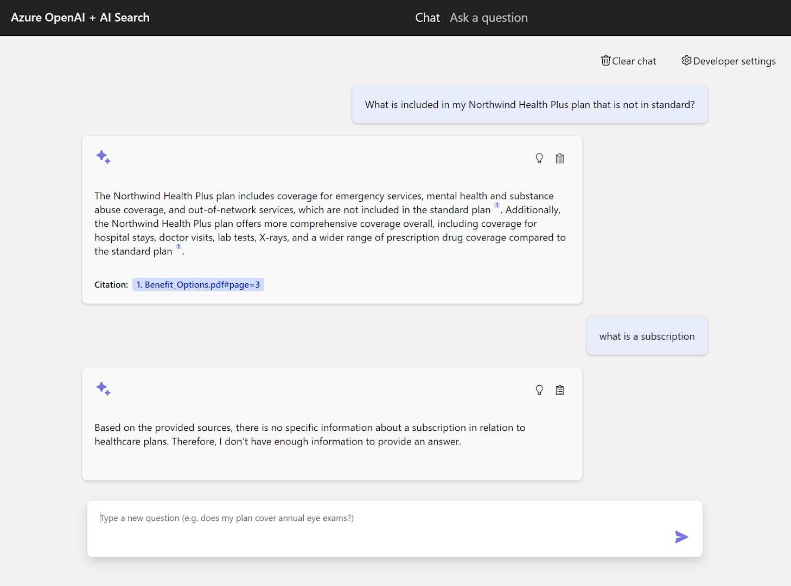
Task: Click the new question input field
Action: (380, 518)
